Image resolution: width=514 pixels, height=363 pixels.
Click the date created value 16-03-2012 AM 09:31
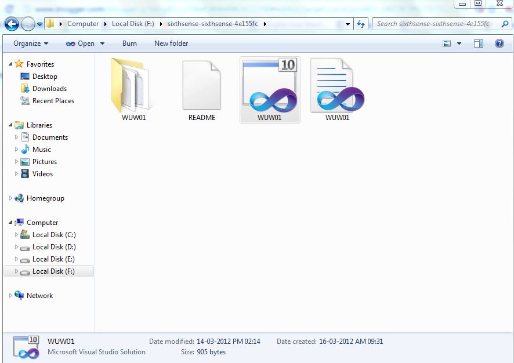(351, 342)
